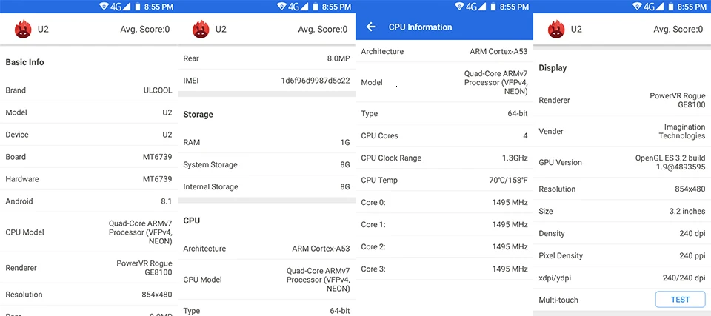Tap the AnTuTu logo above the Display section

click(x=556, y=30)
